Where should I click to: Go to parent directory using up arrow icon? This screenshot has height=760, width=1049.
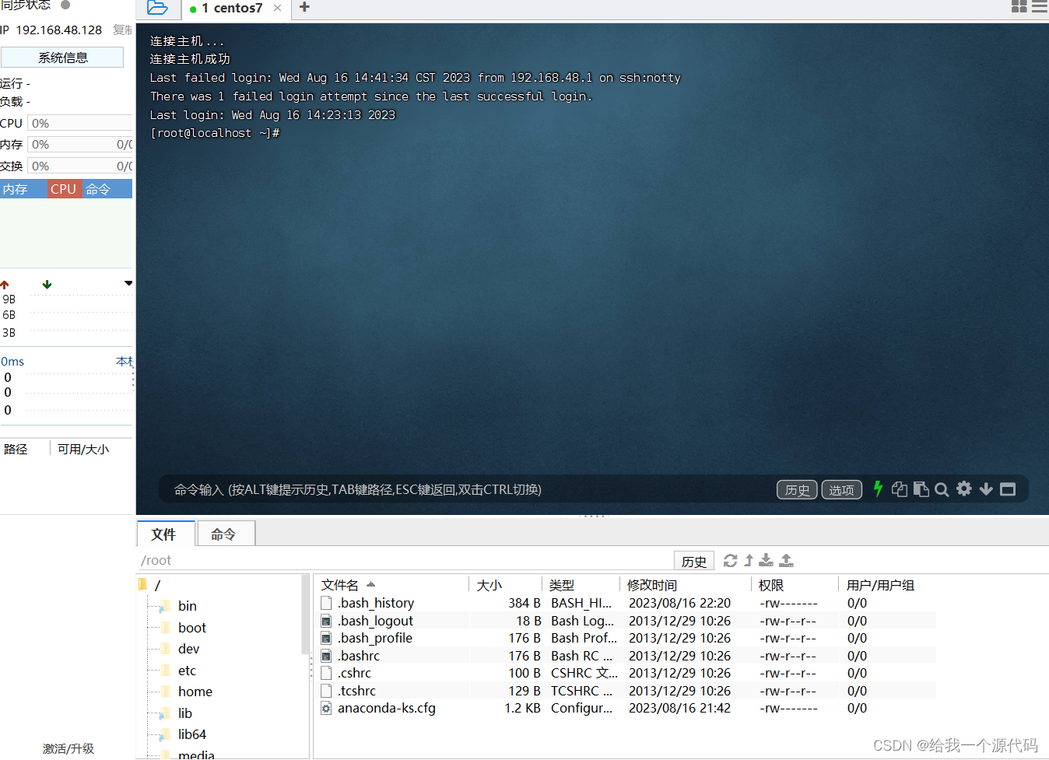749,560
